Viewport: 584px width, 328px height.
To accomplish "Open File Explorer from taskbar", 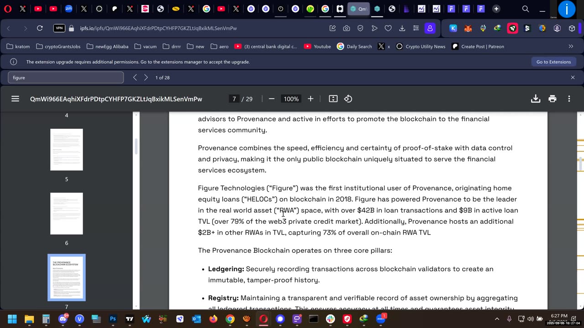I will 29,319.
